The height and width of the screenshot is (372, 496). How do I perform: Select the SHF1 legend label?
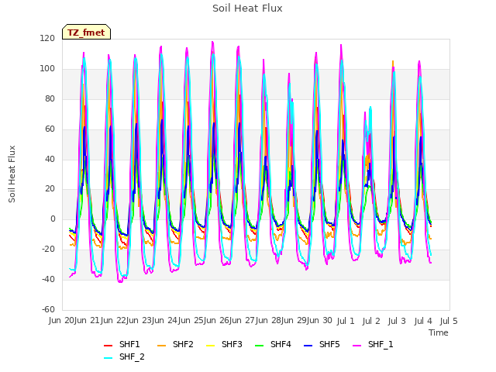(129, 344)
